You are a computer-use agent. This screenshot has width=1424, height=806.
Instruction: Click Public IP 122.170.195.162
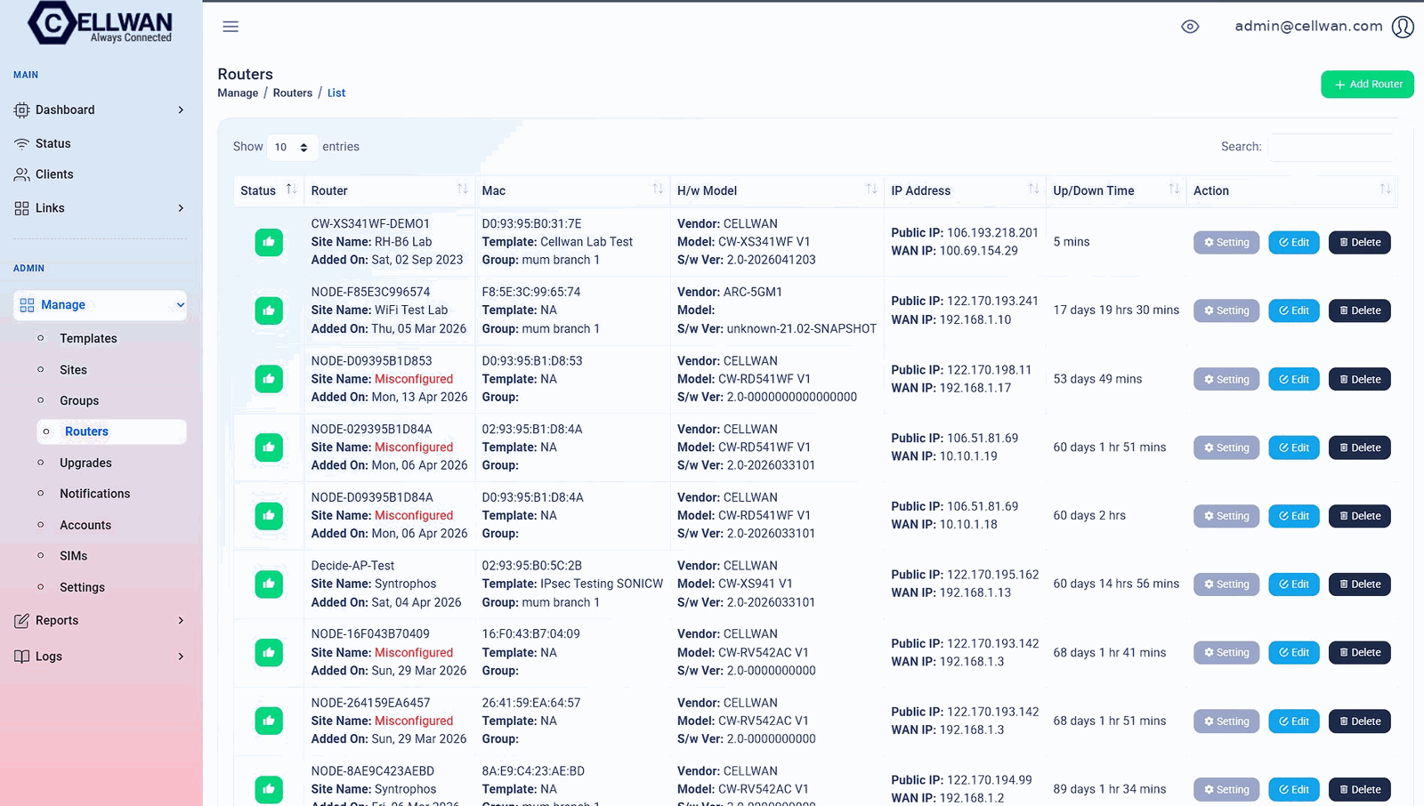coord(993,575)
